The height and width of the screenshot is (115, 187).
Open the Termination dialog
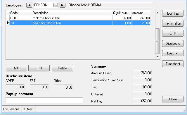(173, 23)
